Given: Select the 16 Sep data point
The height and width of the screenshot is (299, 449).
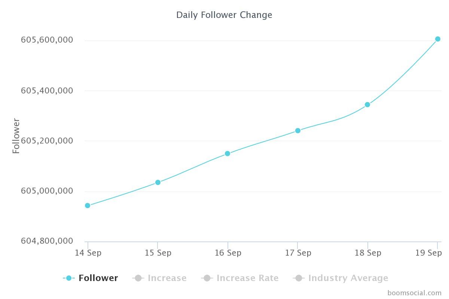Looking at the screenshot, I should (227, 154).
